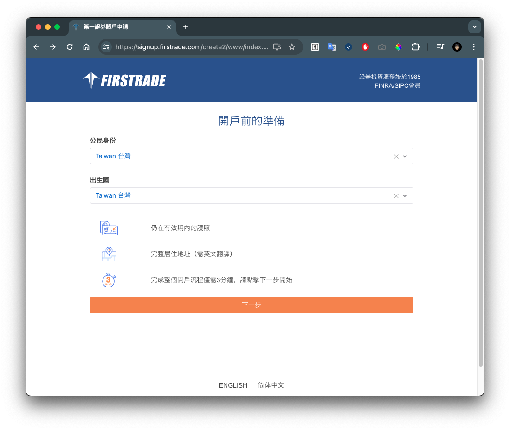Bookmark this page with the star

pos(292,47)
